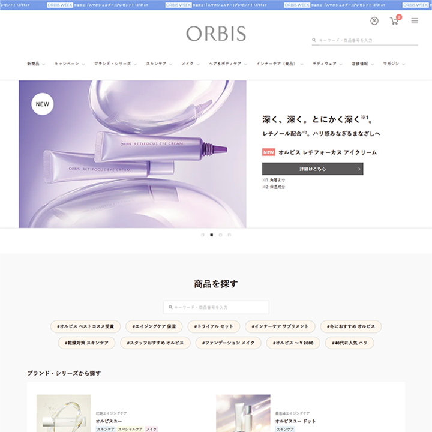Open the ブランド・シリーズ menu item
432x432 pixels.
pos(115,64)
